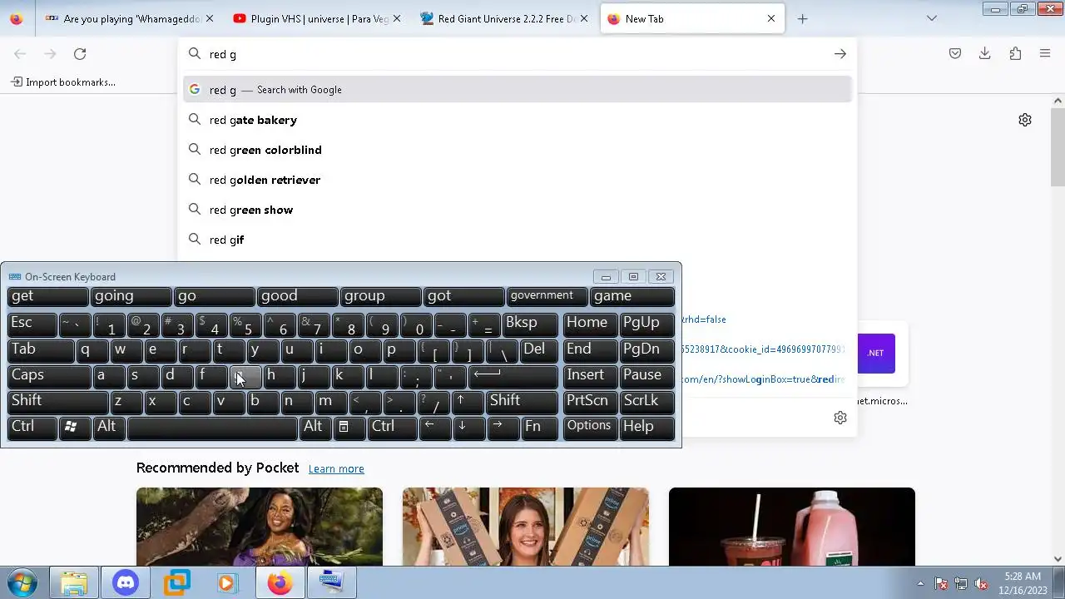Close the New Tab tab
The width and height of the screenshot is (1065, 599).
(x=771, y=18)
